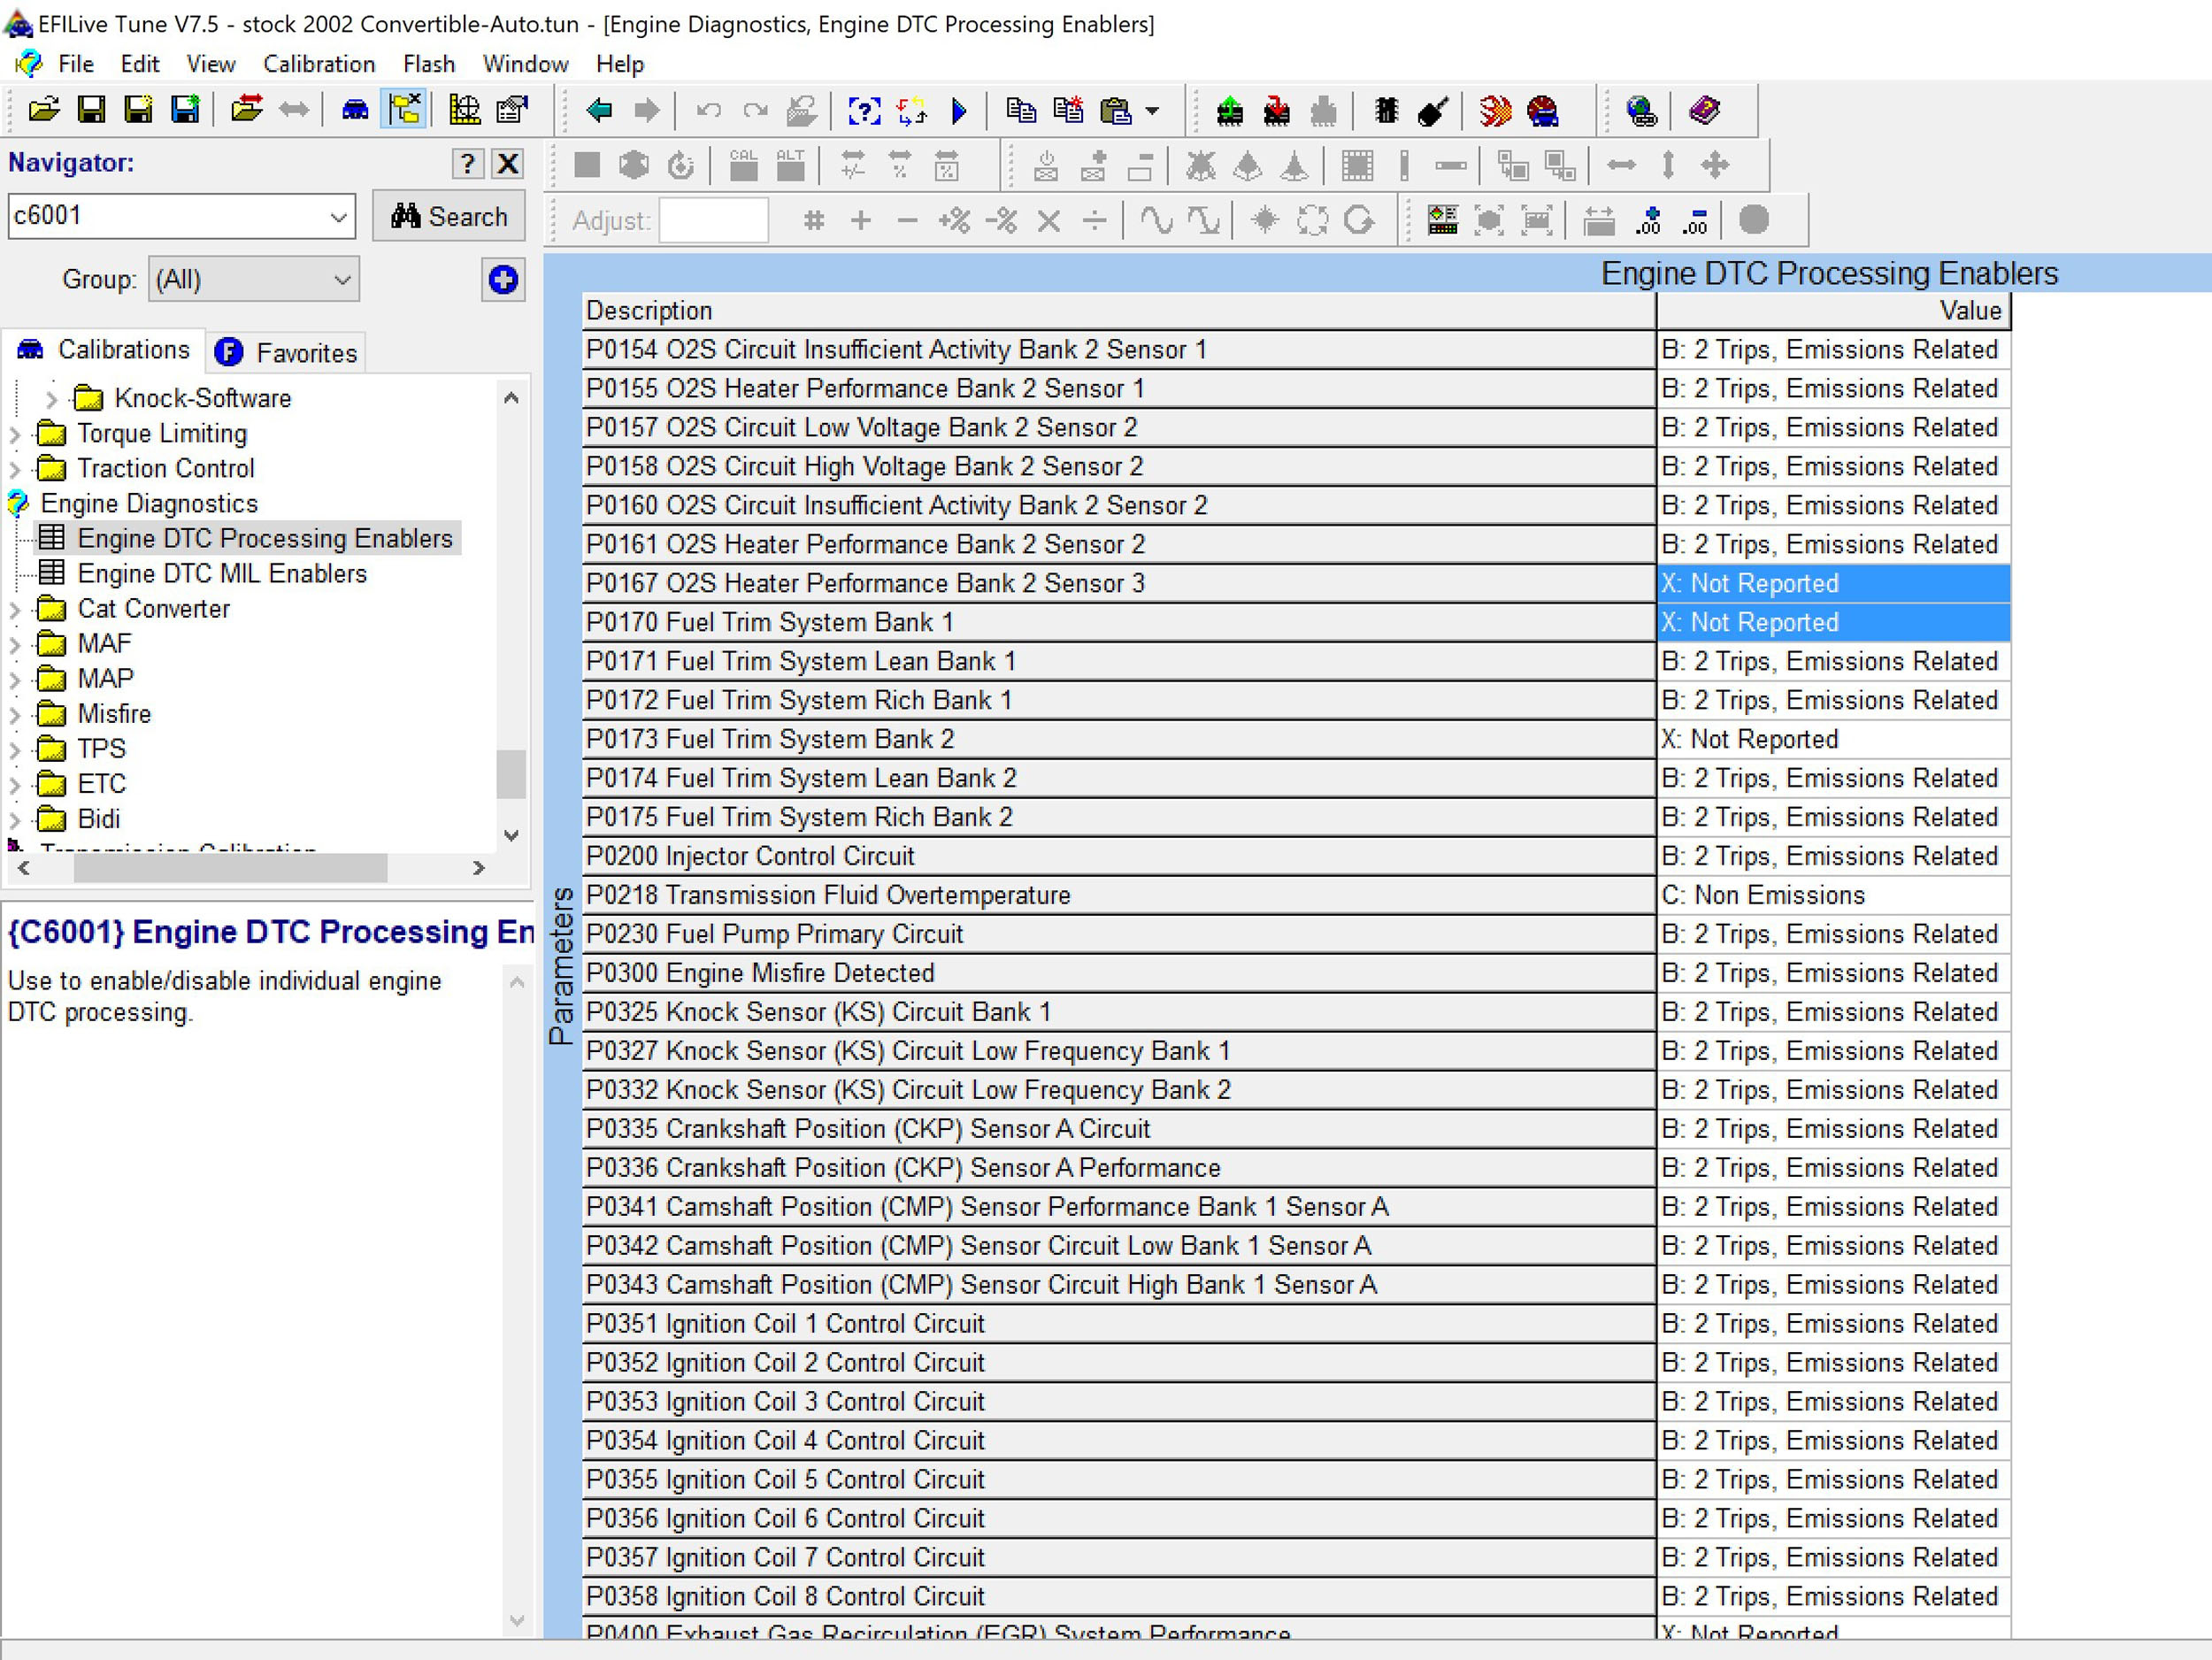Viewport: 2212px width, 1660px height.
Task: Expand the Knock-Software folder
Action: coord(51,399)
